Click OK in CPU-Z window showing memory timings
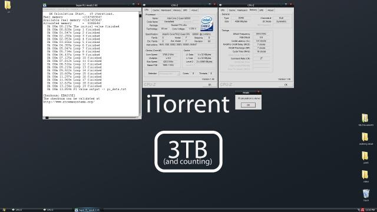This screenshot has height=212, width=377. (286, 85)
